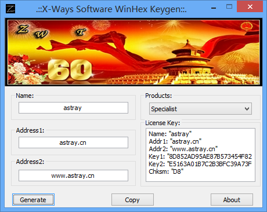The height and width of the screenshot is (212, 267).
Task: Open the About dialog
Action: (232, 200)
